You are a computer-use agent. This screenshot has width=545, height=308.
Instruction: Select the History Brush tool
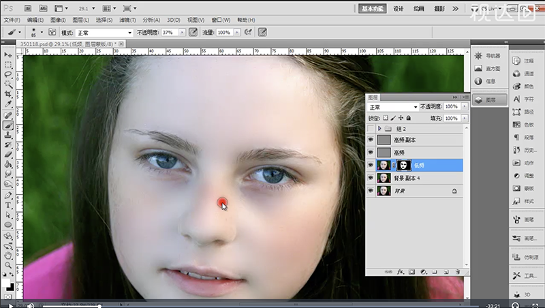click(x=8, y=145)
